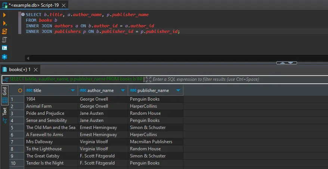The image size is (328, 169).
Task: Execute the SQL statement in a new tab
Action: coord(4,23)
